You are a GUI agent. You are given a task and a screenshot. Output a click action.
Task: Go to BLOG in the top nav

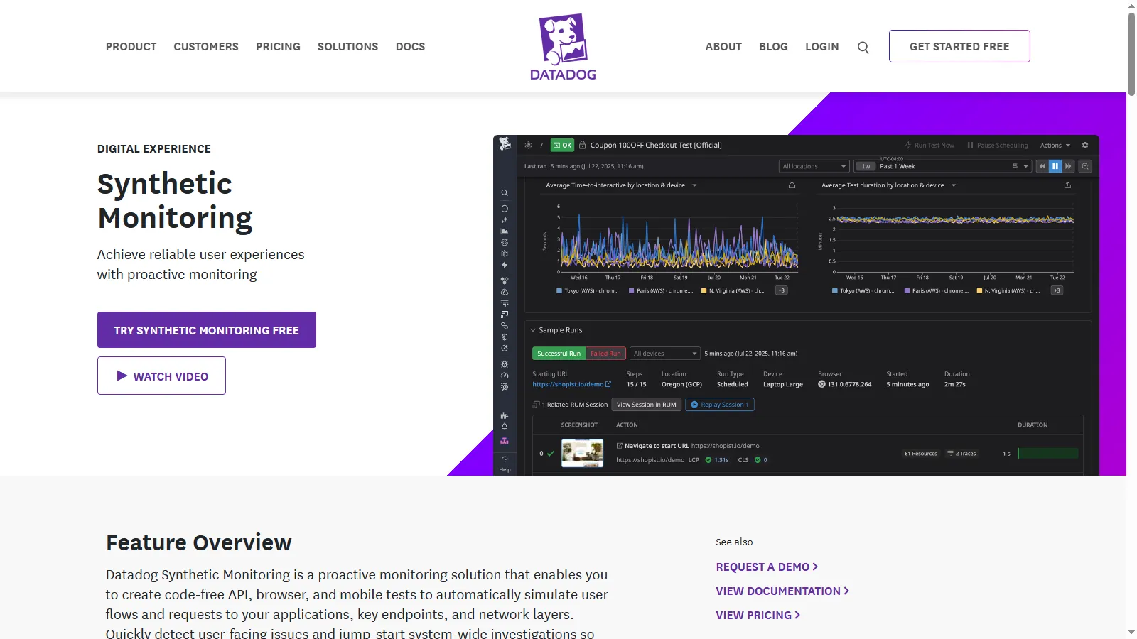click(773, 47)
